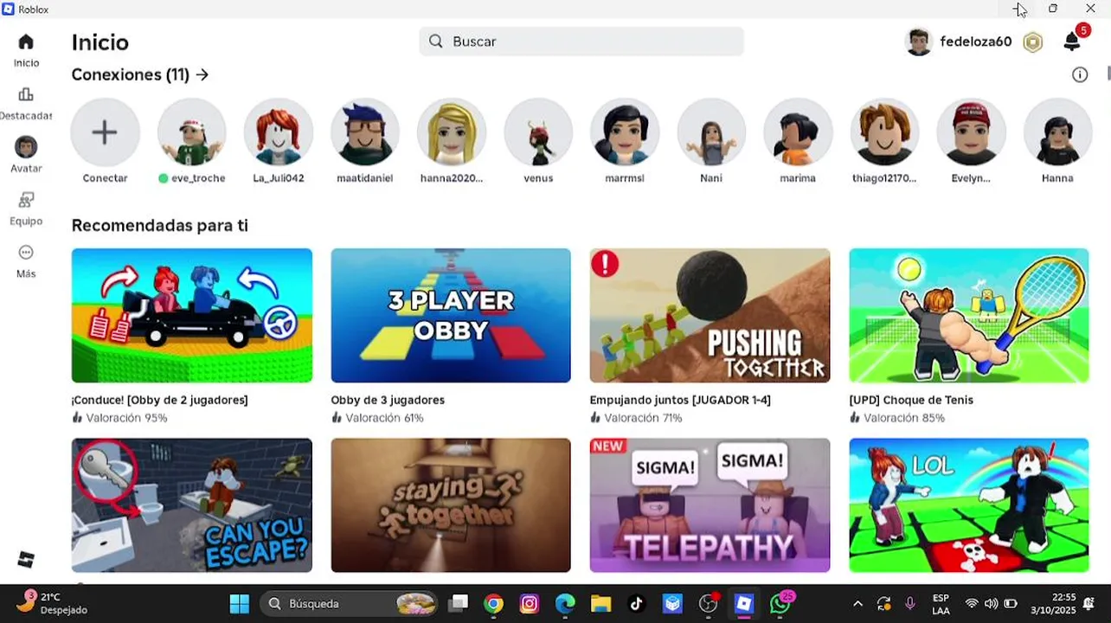The image size is (1111, 623).
Task: Open hanna2020 friend avatar
Action: [451, 132]
